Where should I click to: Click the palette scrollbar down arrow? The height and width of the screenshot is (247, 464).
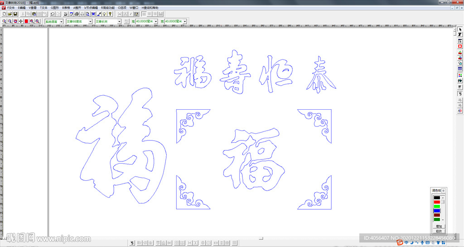[443, 220]
